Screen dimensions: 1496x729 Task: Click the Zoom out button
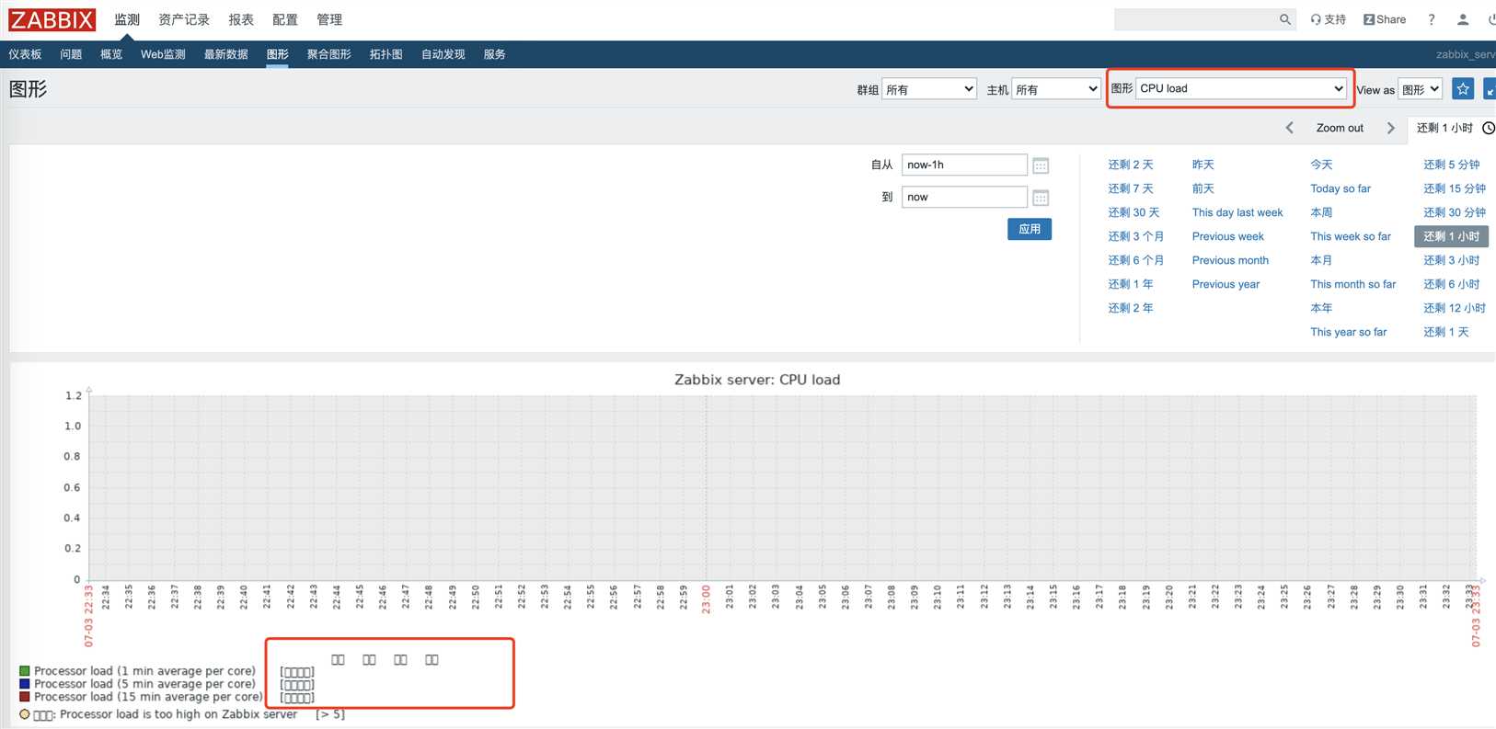point(1340,128)
